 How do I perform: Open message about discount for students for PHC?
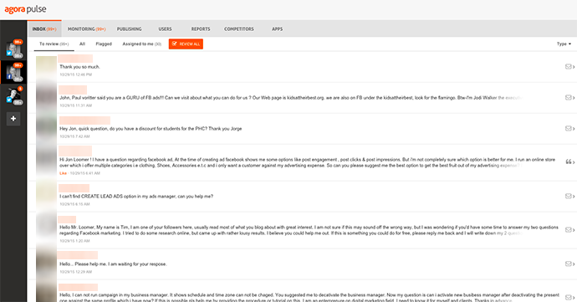point(151,129)
